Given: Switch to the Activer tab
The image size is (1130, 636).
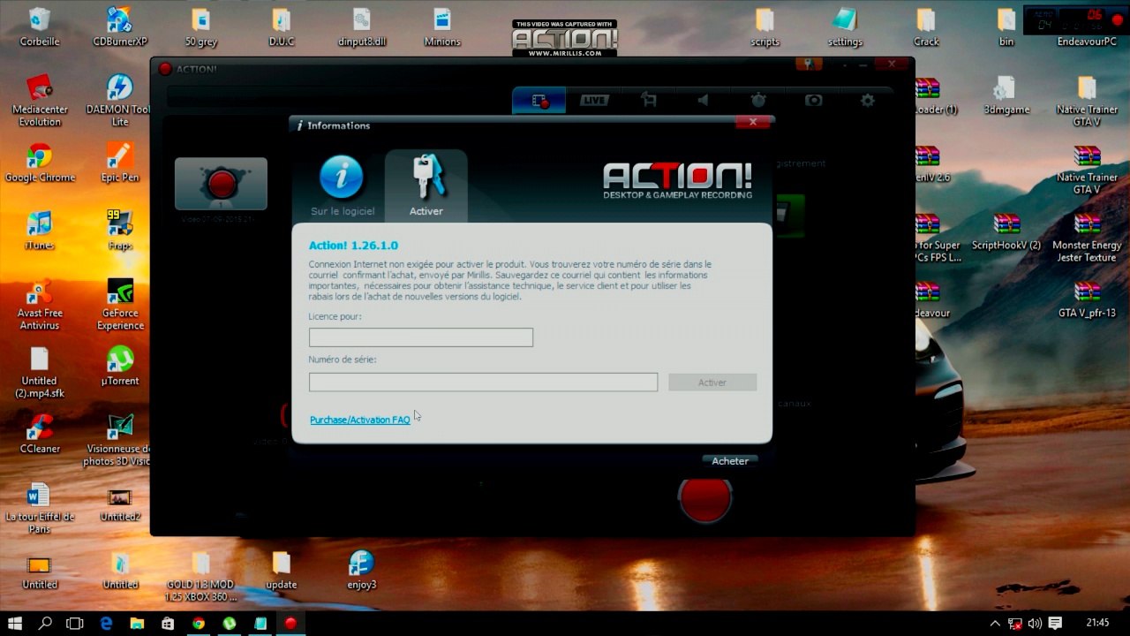Looking at the screenshot, I should [426, 185].
